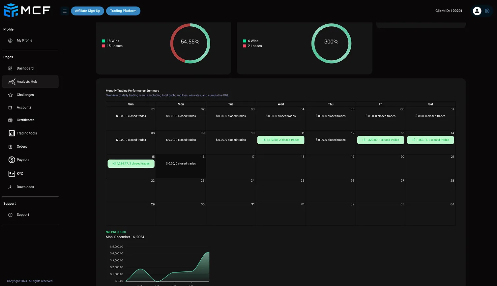Open the Trading Platform button
The image size is (497, 286).
coord(123,11)
